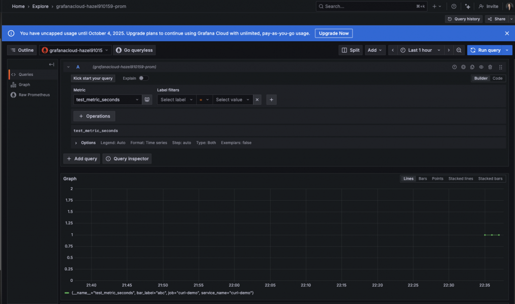The width and height of the screenshot is (515, 304).
Task: Switch to Builder mode
Action: point(480,78)
